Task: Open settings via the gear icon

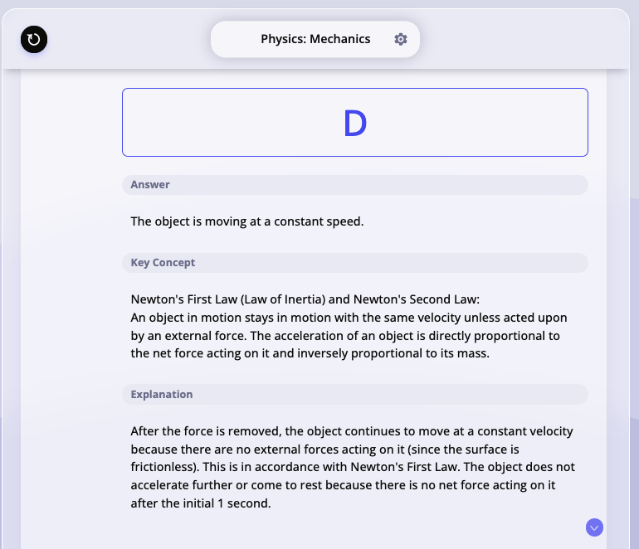Action: point(401,39)
